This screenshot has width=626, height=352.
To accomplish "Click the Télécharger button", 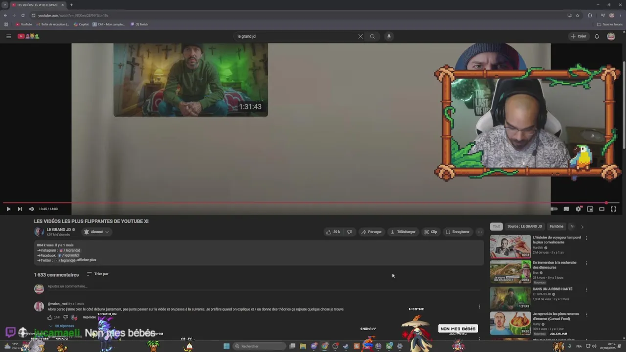I will coord(402,232).
